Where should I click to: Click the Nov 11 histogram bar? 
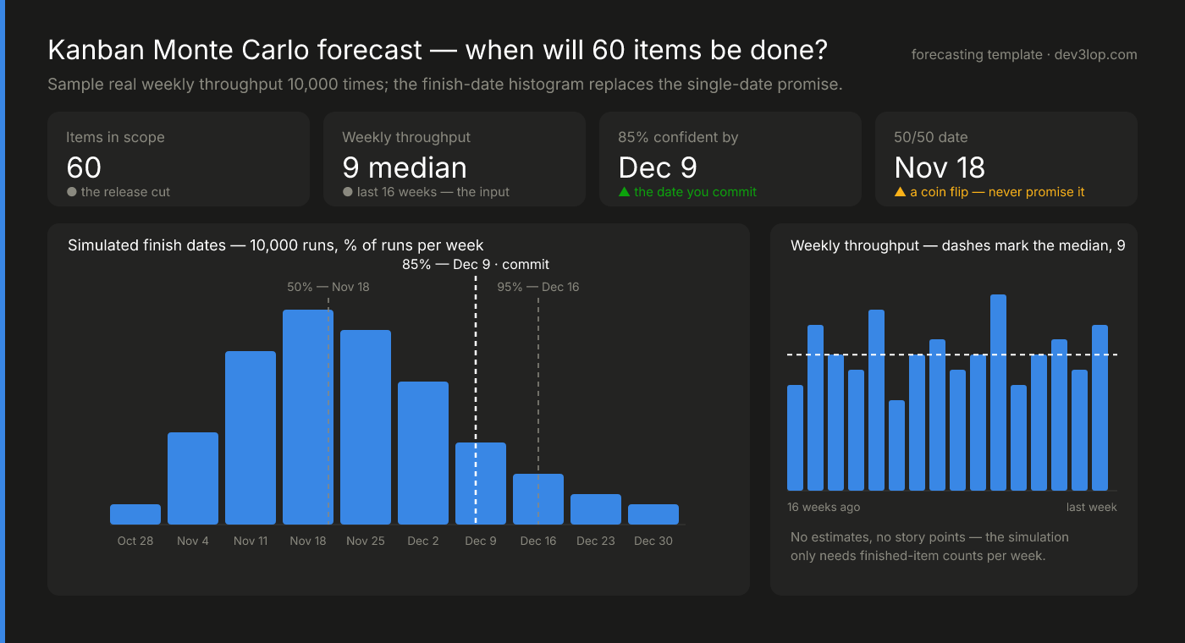point(251,437)
